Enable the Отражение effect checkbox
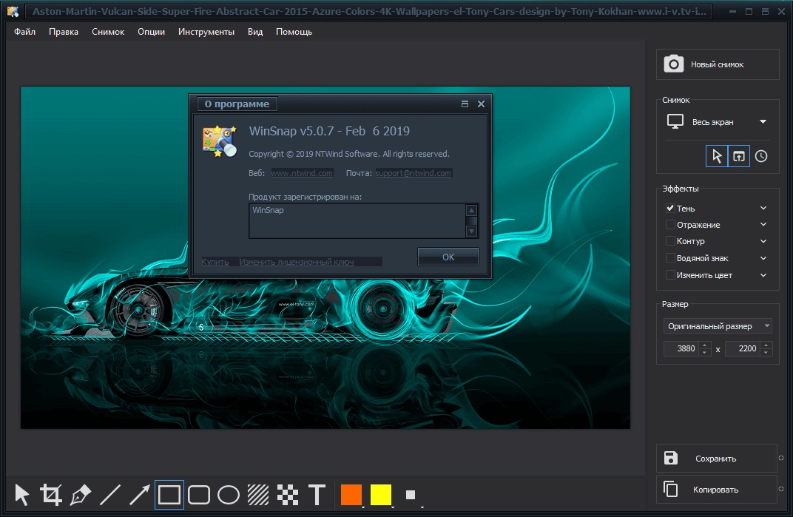 [x=670, y=225]
